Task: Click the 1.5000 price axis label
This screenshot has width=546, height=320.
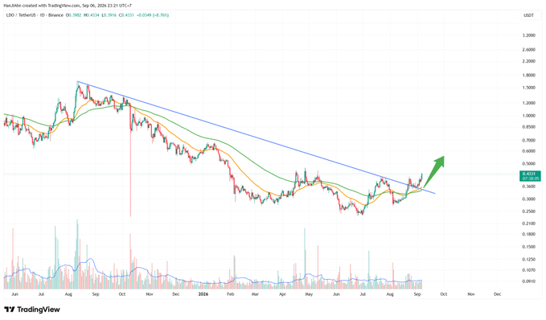Action: coord(528,88)
